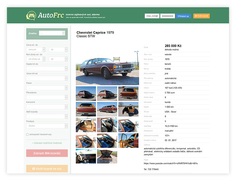Click 'Vložit inzerát' button in header
This screenshot has height=181, width=236.
pyautogui.click(x=201, y=16)
